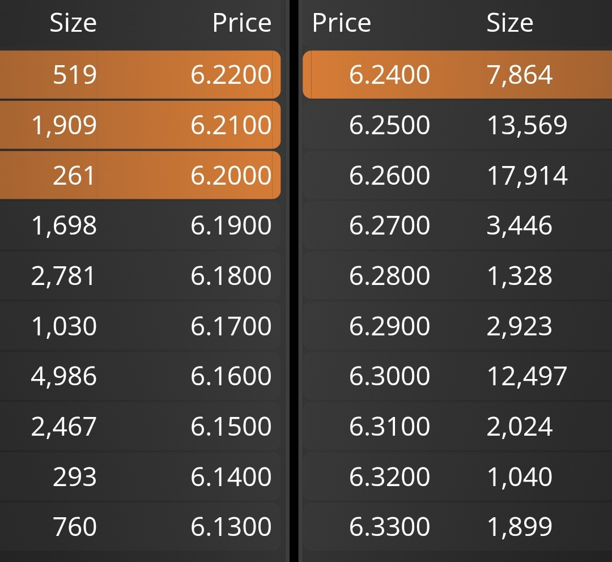Select the highlighted bid row at 6.2200

pos(140,75)
